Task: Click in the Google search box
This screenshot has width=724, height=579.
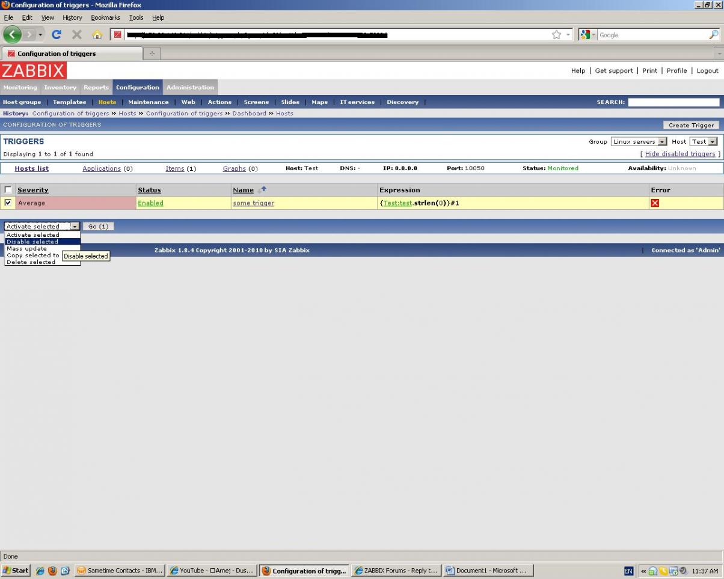Action: pos(652,35)
